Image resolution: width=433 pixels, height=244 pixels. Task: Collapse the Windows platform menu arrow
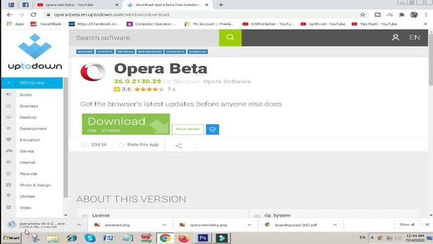(9, 83)
